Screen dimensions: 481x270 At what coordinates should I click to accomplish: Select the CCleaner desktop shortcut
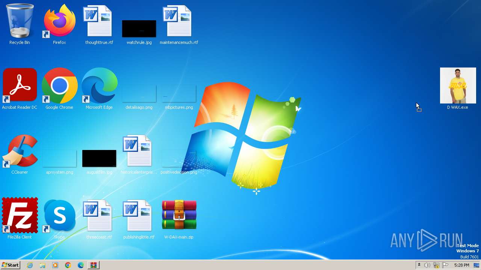[x=20, y=154]
